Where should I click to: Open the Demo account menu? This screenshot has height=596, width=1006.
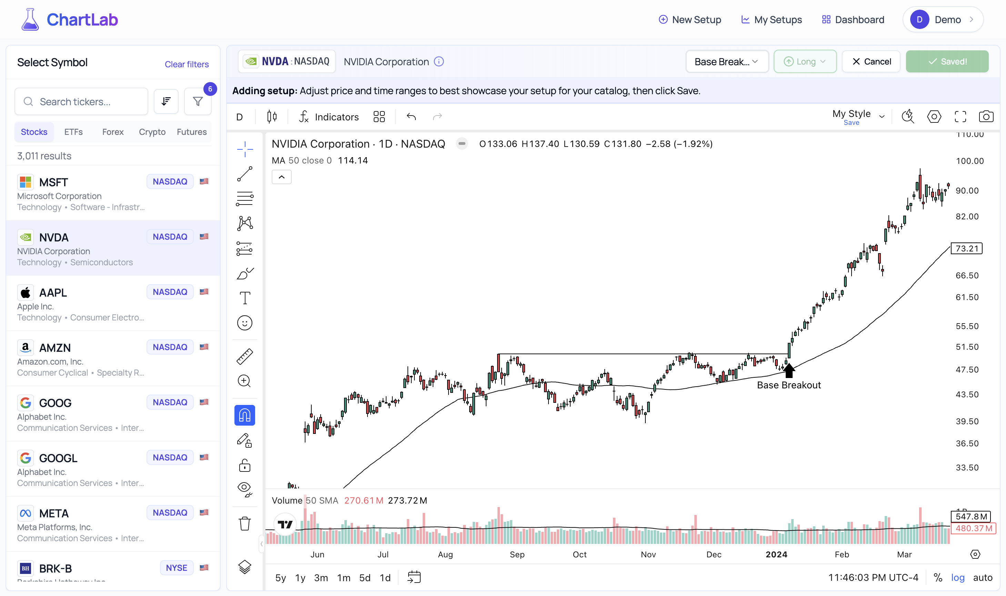(x=943, y=19)
